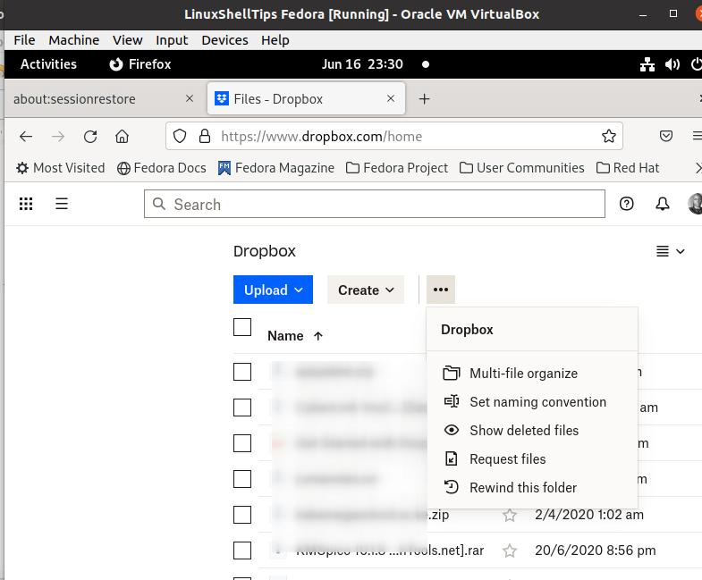The image size is (702, 580).
Task: Expand the Create dropdown
Action: point(366,290)
